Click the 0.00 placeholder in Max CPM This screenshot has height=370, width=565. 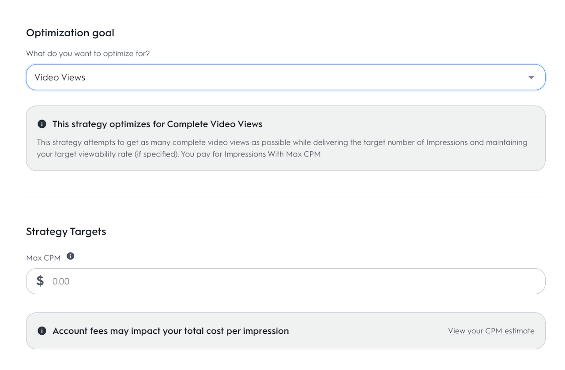pos(61,281)
